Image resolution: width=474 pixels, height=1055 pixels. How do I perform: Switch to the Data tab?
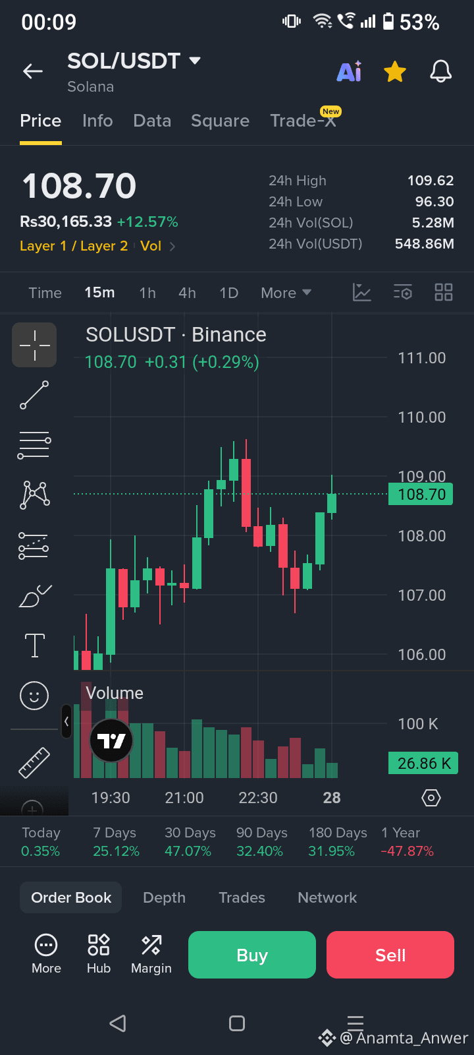[x=152, y=121]
